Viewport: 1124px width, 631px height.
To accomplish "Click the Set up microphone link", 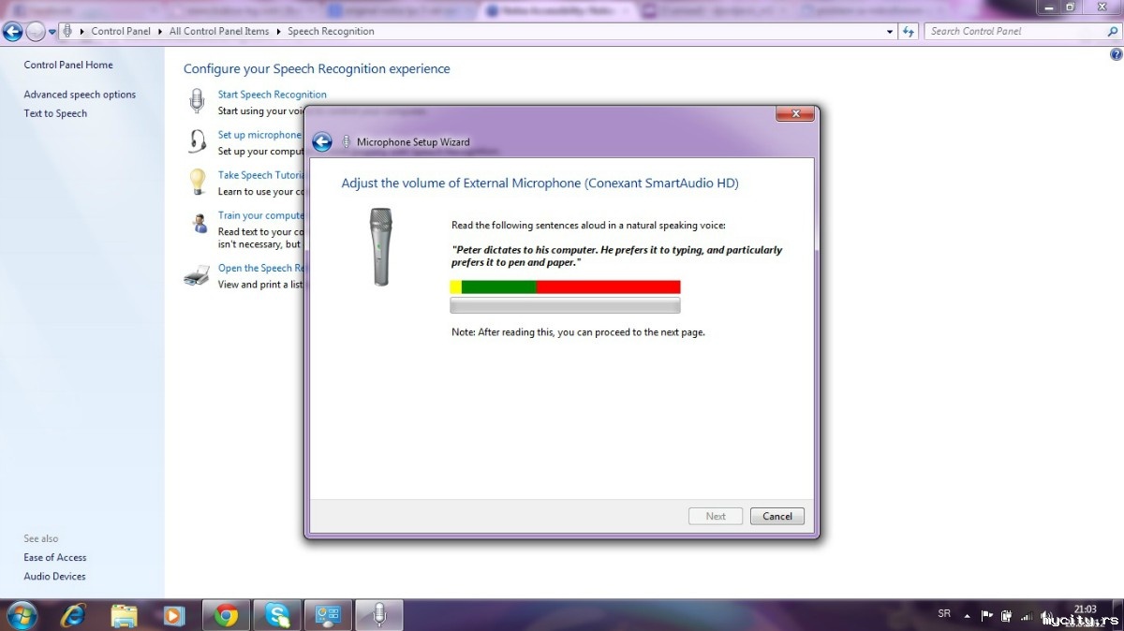I will [x=260, y=135].
